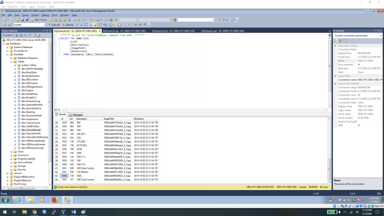Execute the current SQL query
384x216 pixels.
tap(54, 25)
